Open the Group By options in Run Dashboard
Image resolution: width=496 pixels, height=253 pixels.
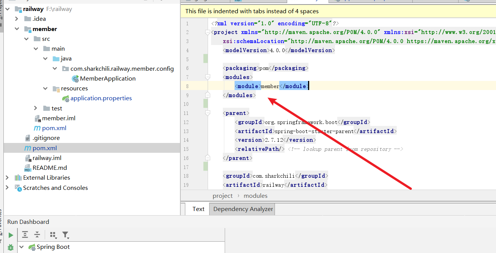[53, 235]
